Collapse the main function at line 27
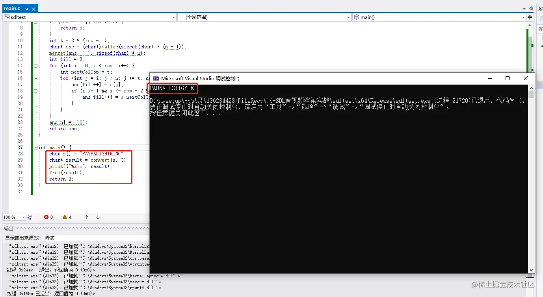Image resolution: width=543 pixels, height=297 pixels. 35,148
